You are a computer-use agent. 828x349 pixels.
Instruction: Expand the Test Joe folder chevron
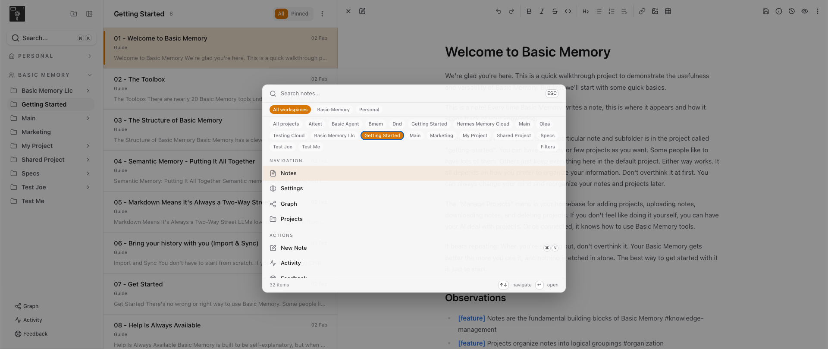point(88,187)
